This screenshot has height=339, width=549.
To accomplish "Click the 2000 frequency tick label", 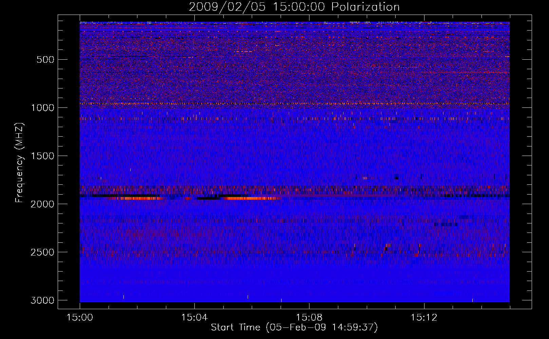I will (x=42, y=204).
